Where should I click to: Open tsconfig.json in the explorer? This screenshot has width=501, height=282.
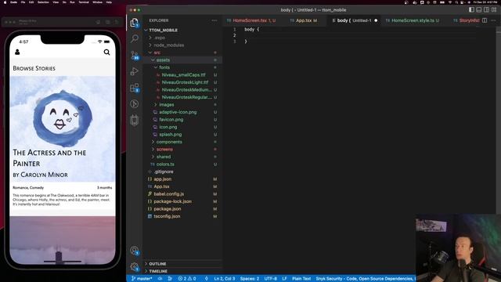click(182, 216)
